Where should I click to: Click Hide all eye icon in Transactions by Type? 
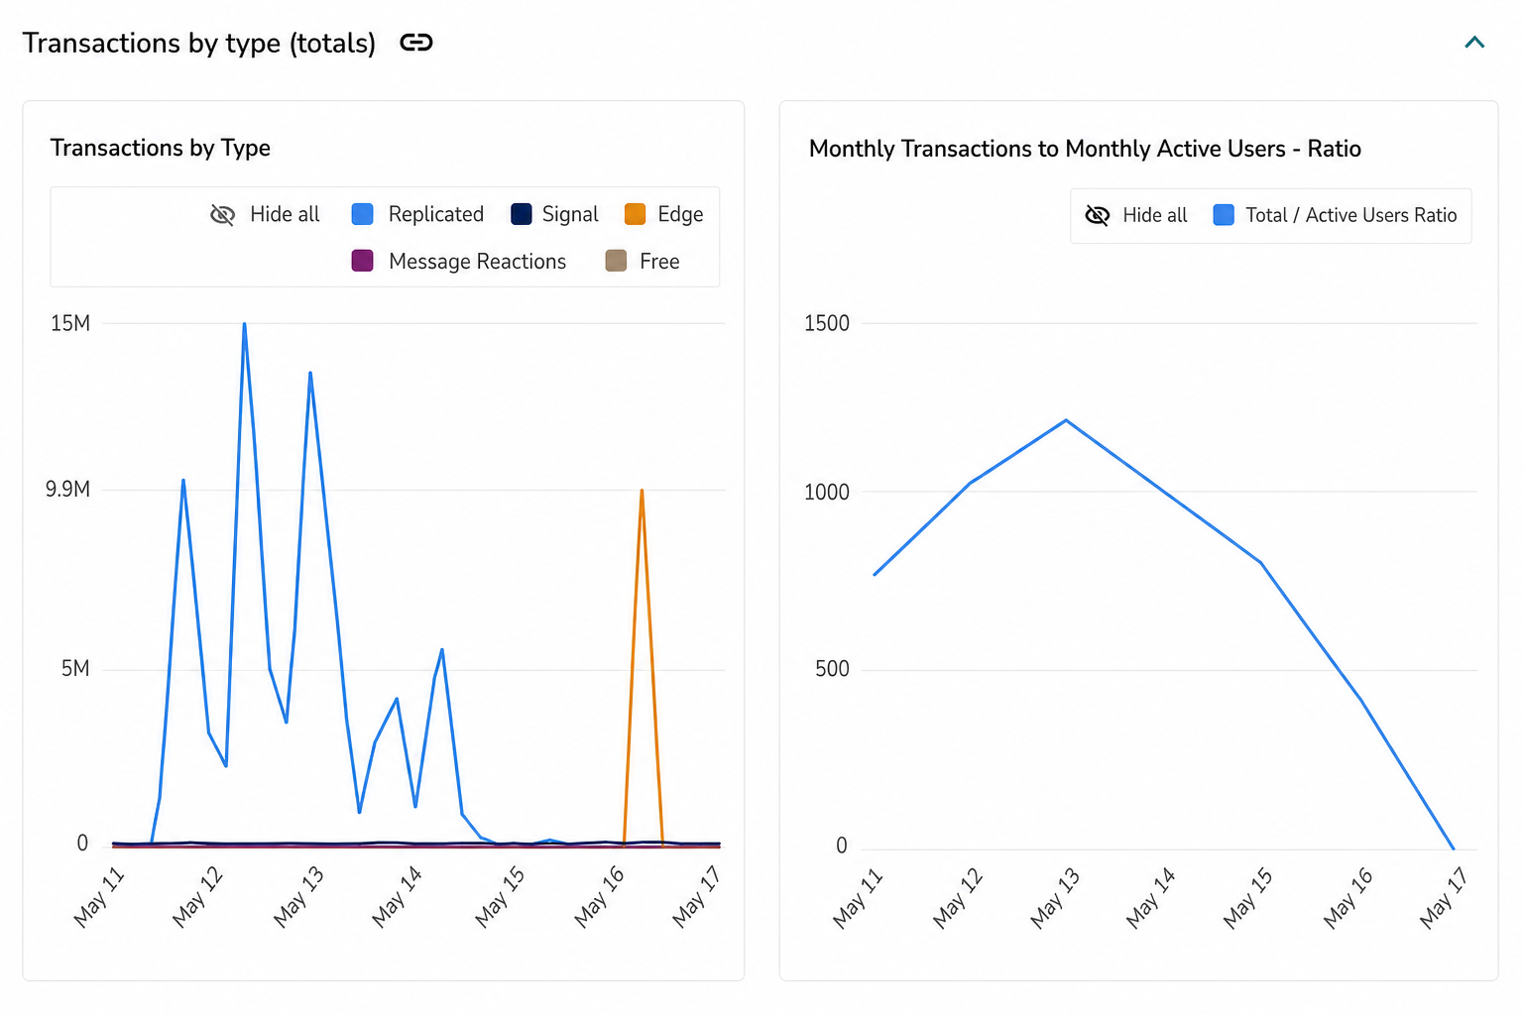click(x=223, y=214)
